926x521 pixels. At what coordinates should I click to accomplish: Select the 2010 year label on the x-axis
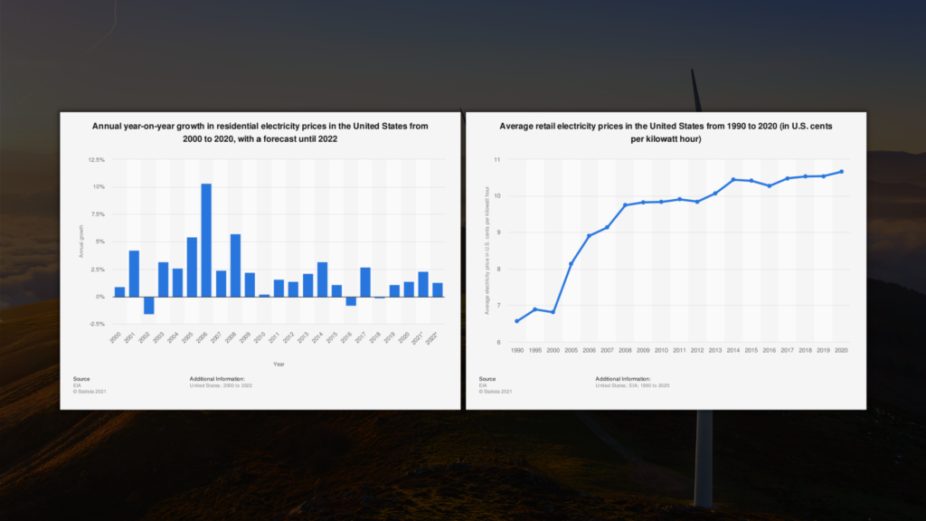(261, 338)
